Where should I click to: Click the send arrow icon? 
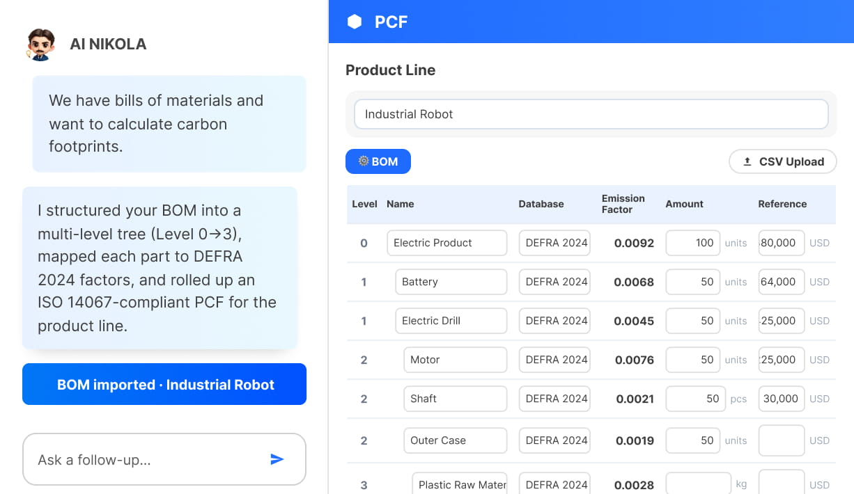(277, 459)
